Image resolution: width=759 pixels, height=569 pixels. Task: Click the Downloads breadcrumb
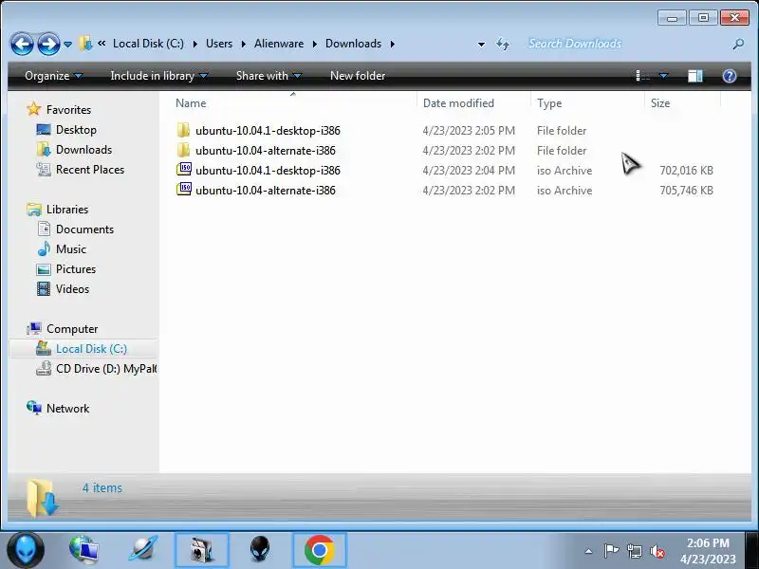pyautogui.click(x=353, y=44)
